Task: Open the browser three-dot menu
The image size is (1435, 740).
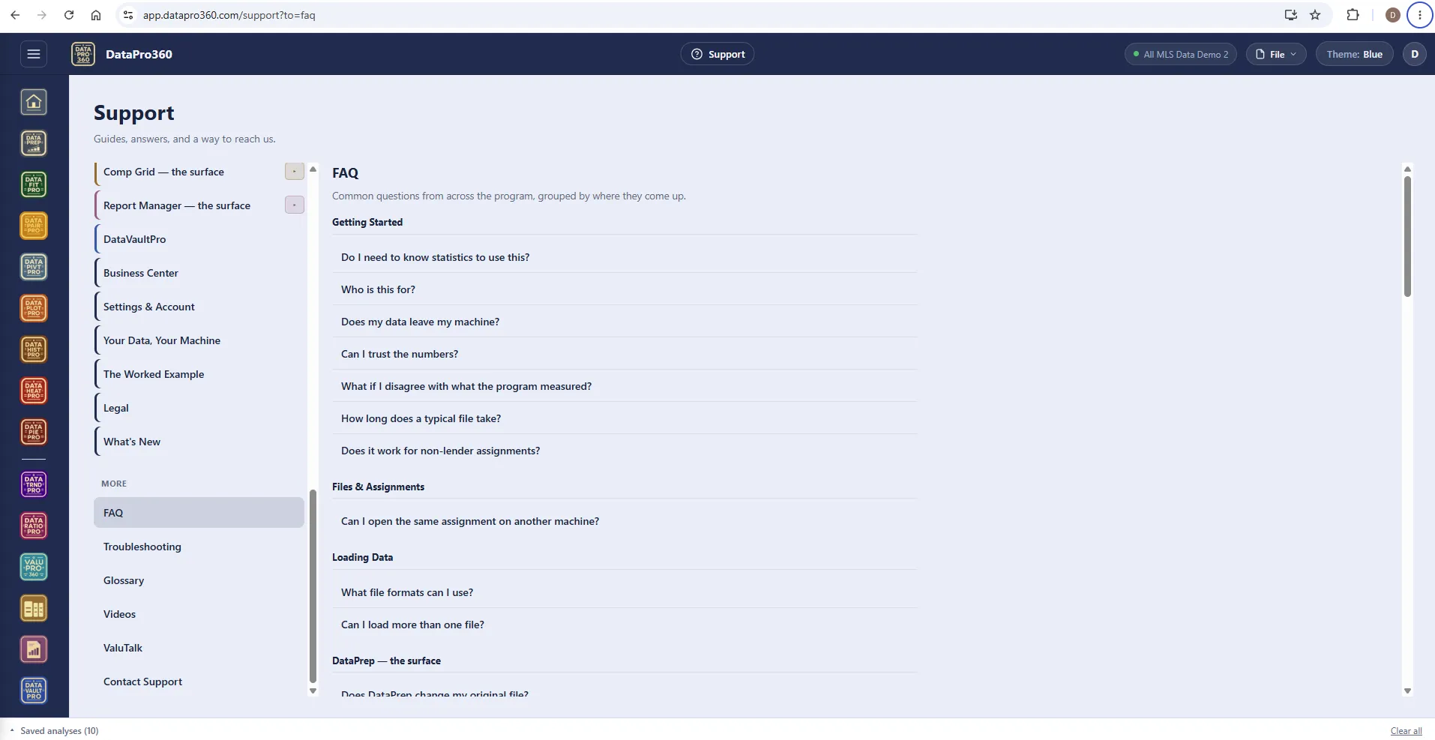Action: pos(1420,15)
